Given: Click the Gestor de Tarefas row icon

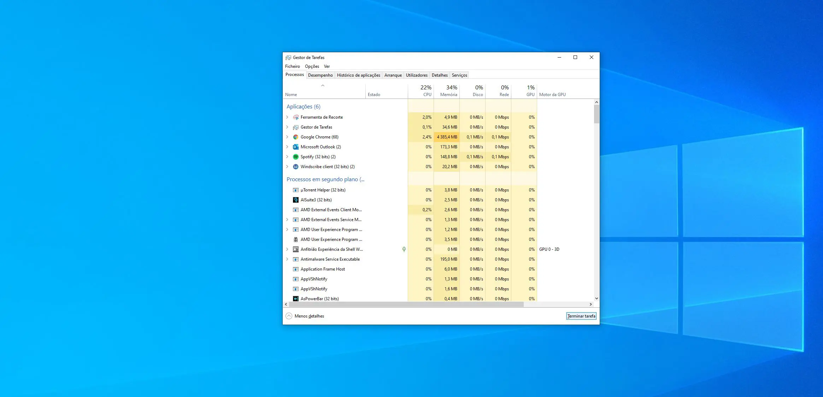Looking at the screenshot, I should pyautogui.click(x=296, y=127).
